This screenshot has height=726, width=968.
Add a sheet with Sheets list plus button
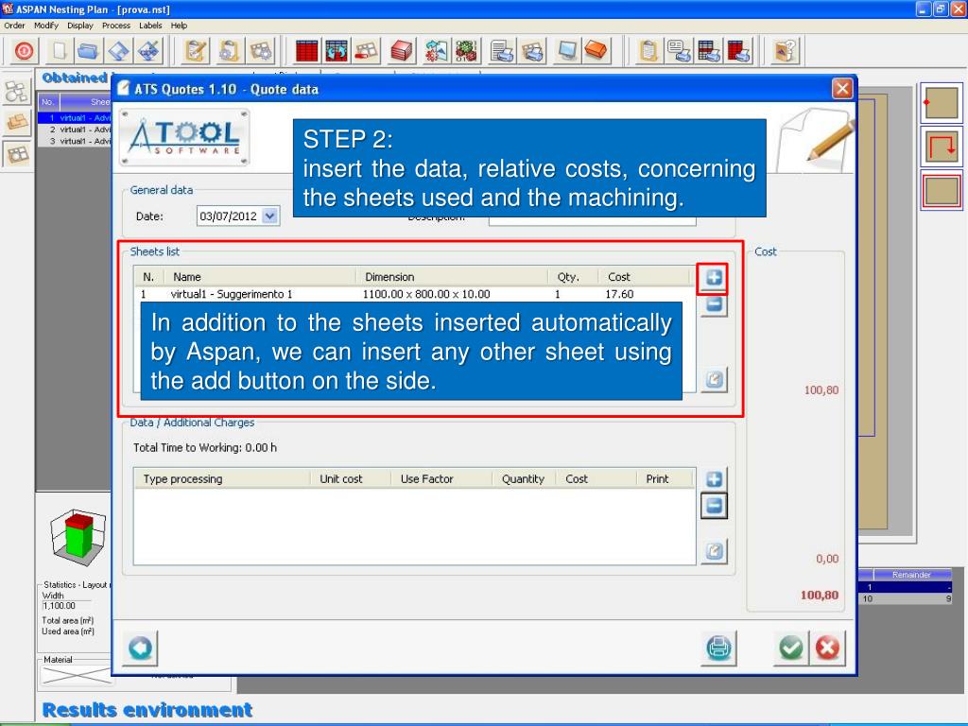pyautogui.click(x=713, y=278)
